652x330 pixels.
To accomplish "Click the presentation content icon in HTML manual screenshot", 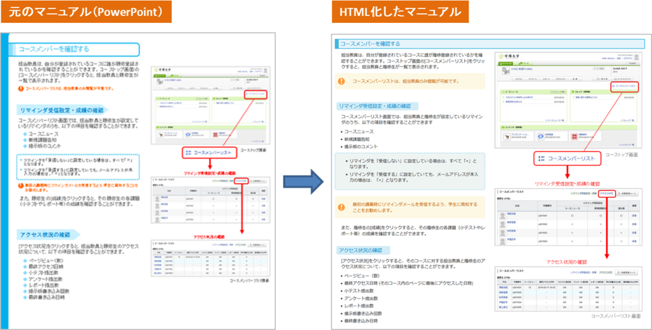I will tap(506, 137).
